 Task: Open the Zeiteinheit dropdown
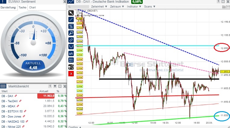(x=99, y=7)
